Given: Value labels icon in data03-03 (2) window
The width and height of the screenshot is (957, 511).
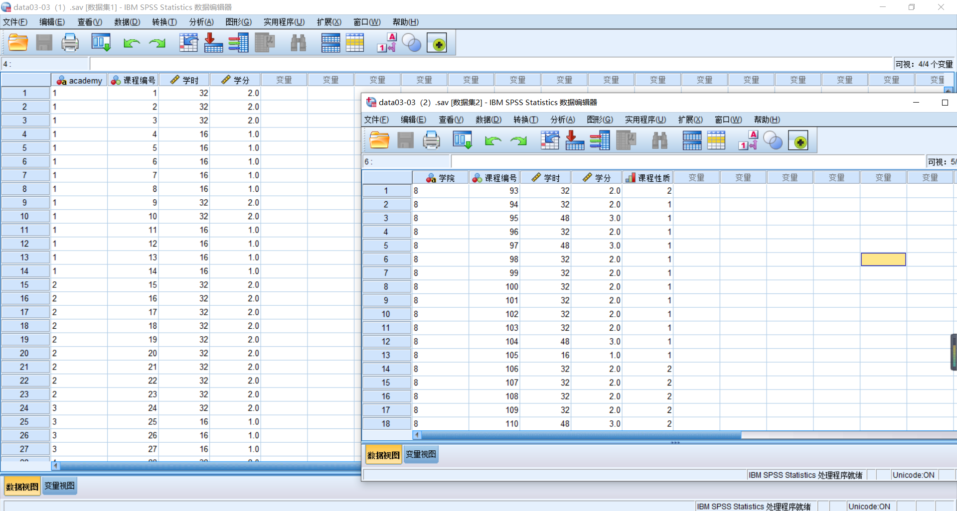Looking at the screenshot, I should click(x=748, y=140).
